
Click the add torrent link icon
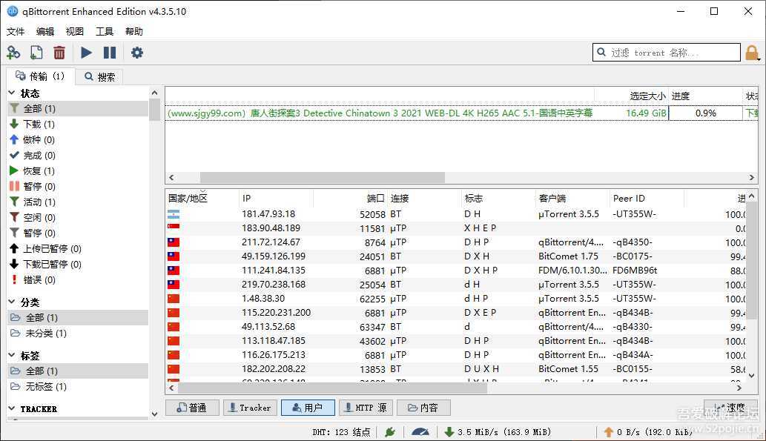13,53
